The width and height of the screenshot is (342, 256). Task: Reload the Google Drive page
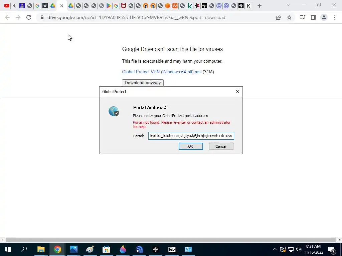[x=29, y=17]
